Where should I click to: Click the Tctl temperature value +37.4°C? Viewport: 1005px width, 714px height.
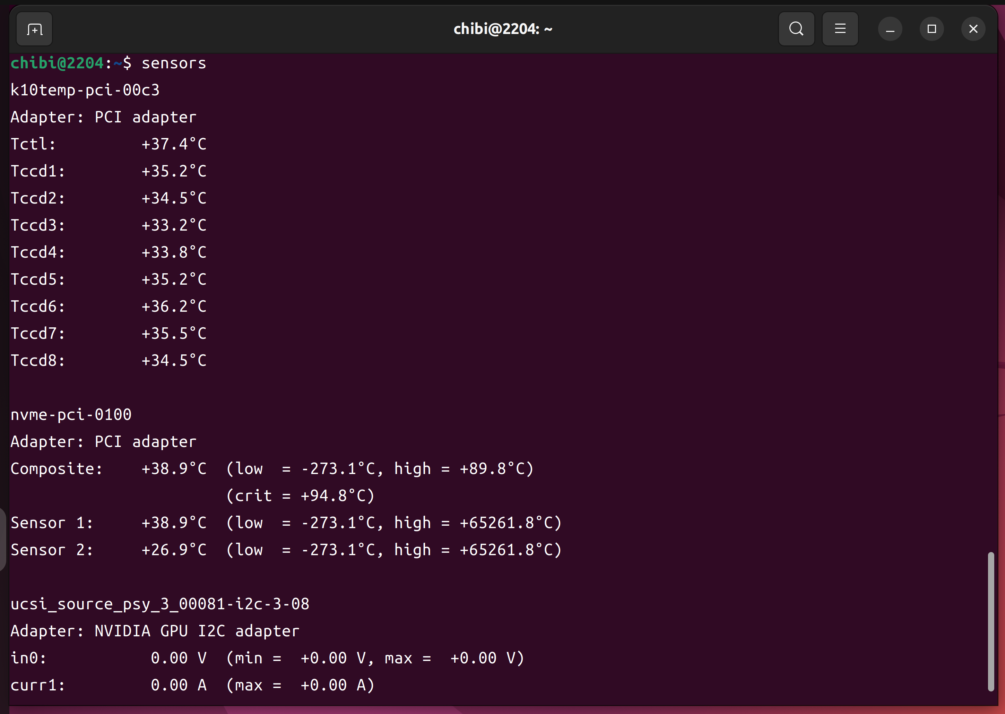point(174,144)
